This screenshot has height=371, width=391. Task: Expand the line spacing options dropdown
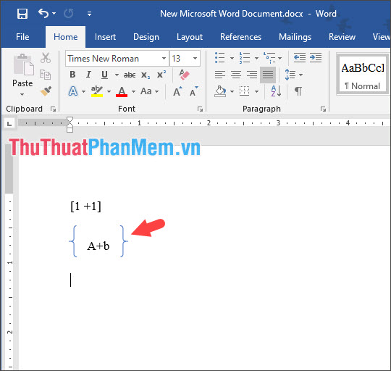coord(301,75)
